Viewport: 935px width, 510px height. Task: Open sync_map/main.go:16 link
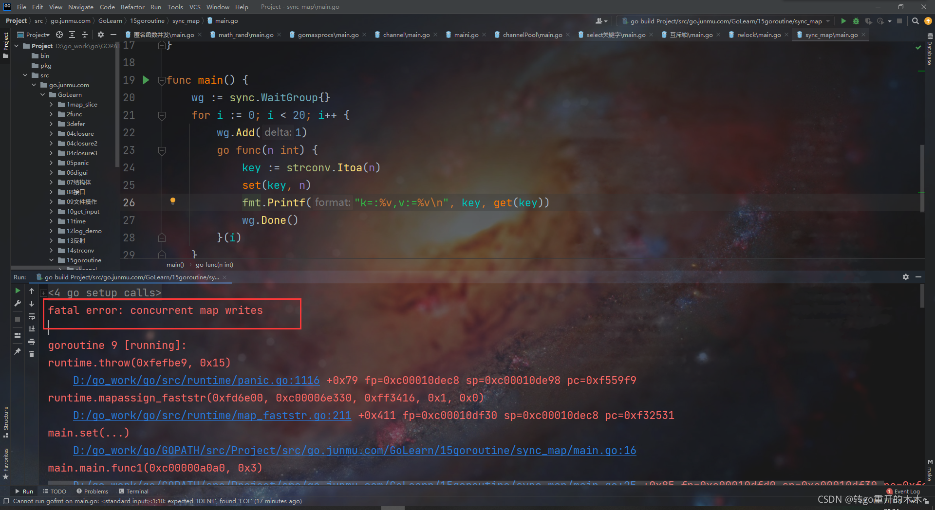coord(355,450)
